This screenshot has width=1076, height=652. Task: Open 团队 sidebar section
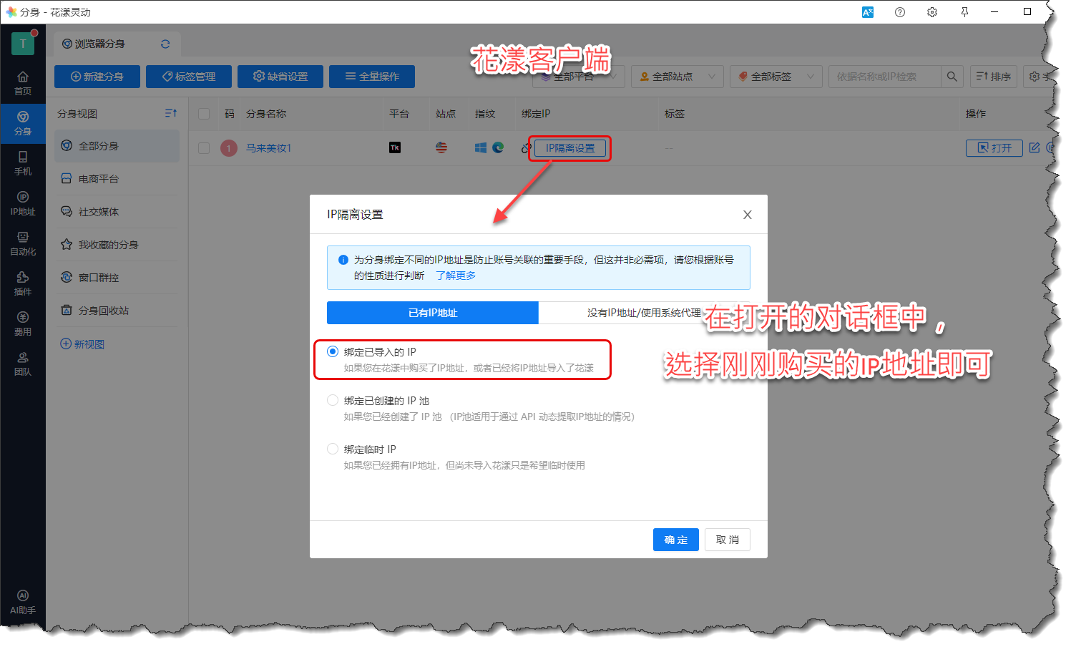tap(23, 364)
